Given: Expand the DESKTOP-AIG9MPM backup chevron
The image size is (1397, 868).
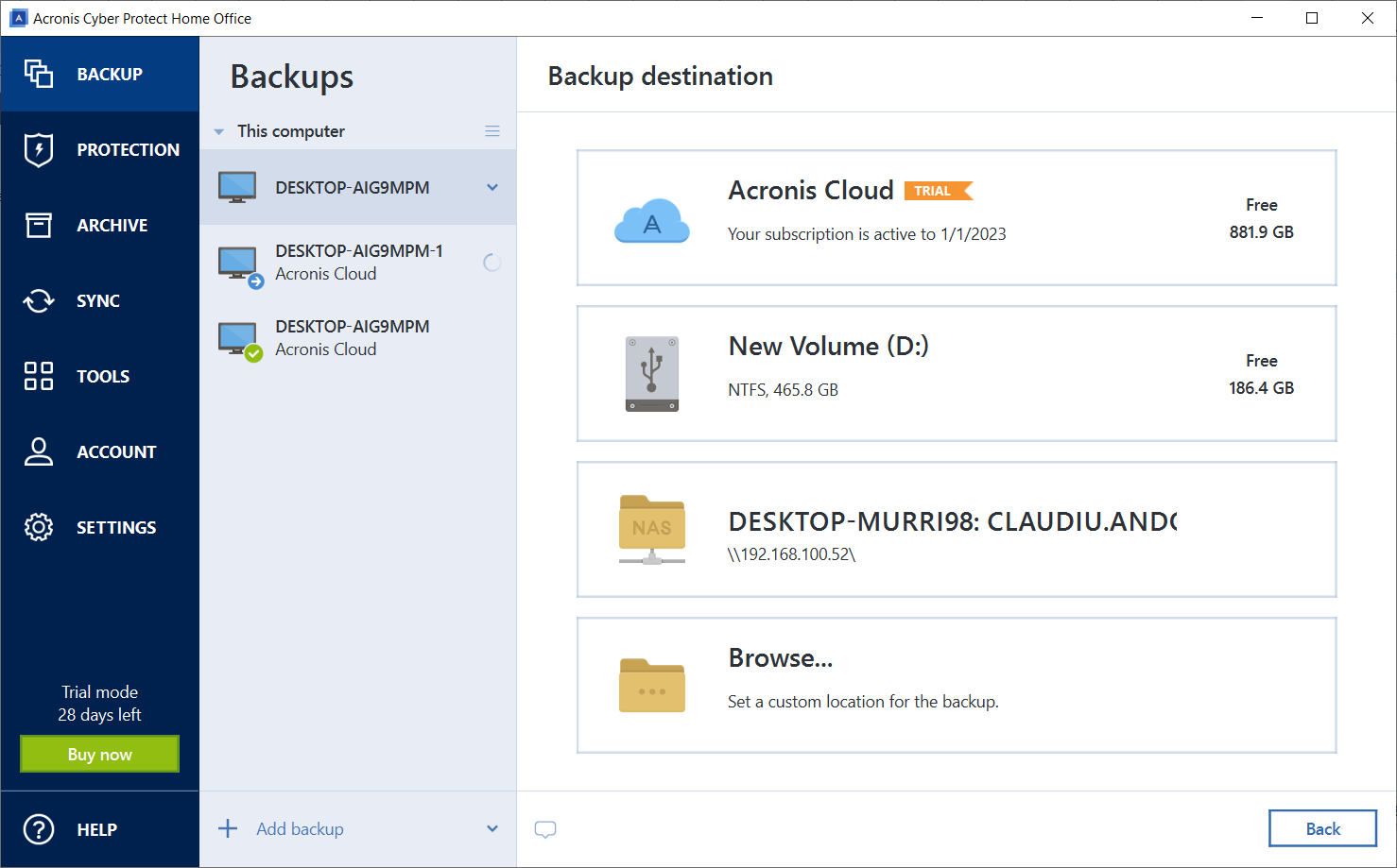Looking at the screenshot, I should (492, 187).
